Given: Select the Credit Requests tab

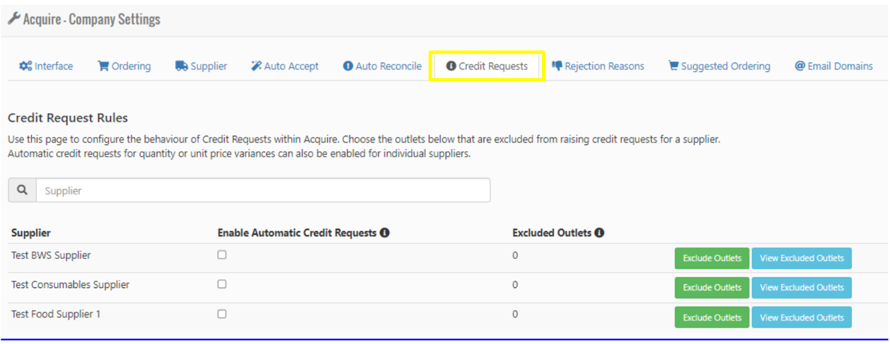Looking at the screenshot, I should (x=487, y=66).
